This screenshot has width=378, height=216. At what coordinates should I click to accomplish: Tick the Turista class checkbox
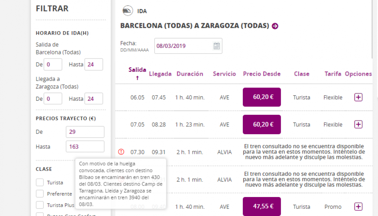(x=40, y=183)
